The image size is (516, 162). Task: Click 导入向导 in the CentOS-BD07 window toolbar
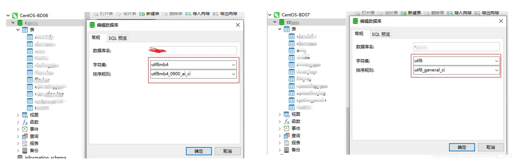459,13
